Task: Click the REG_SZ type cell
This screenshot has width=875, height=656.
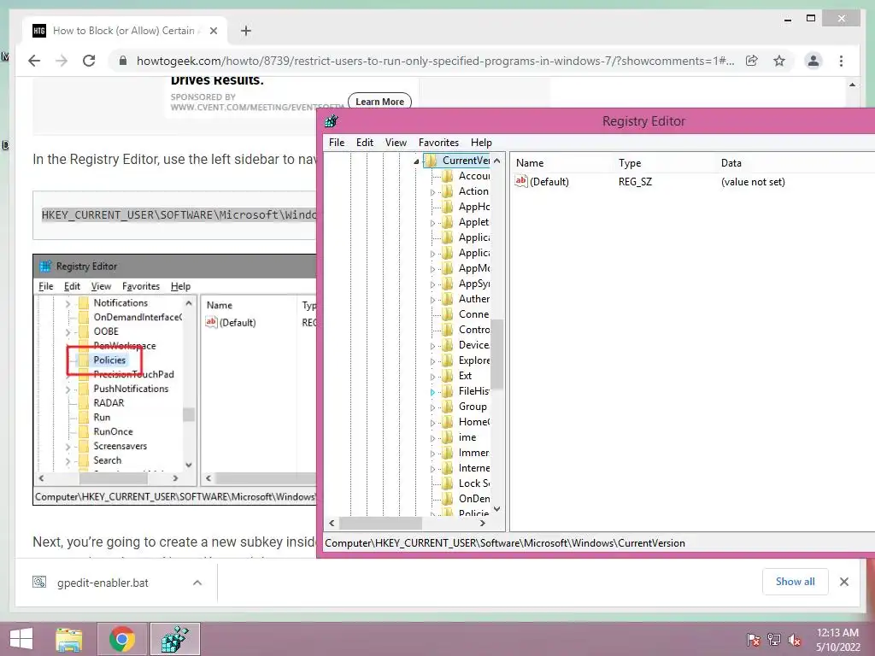Action: click(635, 182)
